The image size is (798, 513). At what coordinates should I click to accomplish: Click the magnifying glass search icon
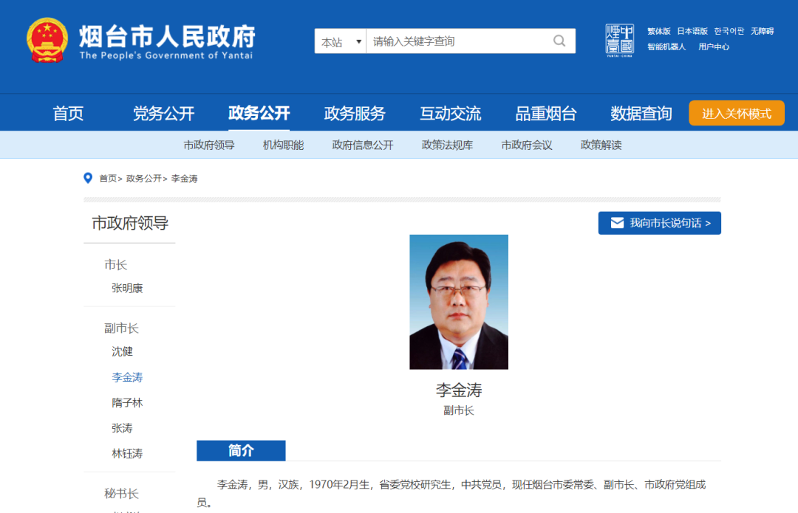559,41
